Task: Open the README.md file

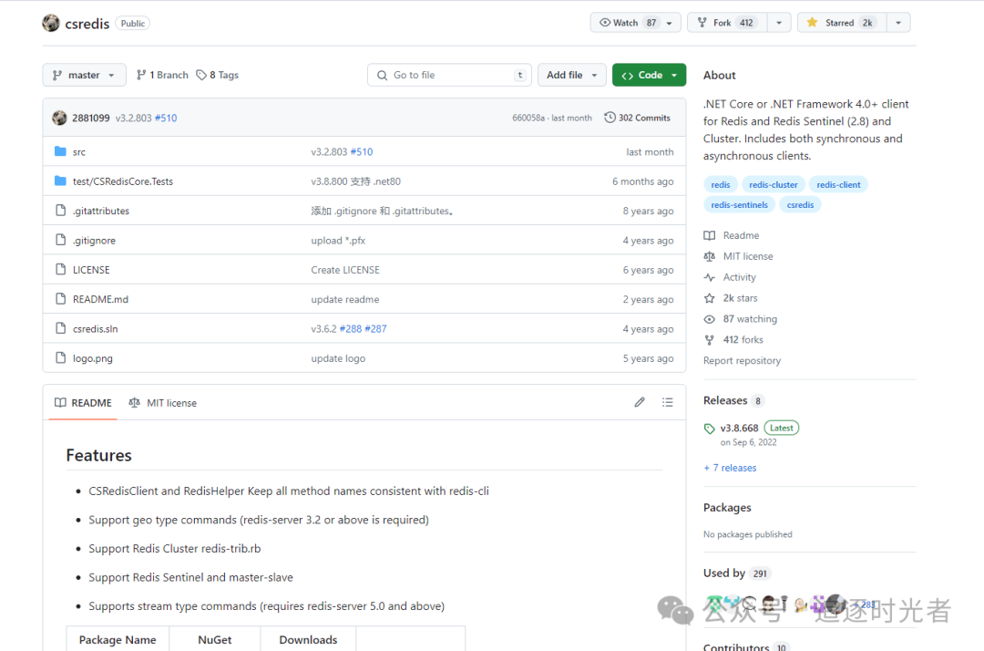Action: [100, 299]
